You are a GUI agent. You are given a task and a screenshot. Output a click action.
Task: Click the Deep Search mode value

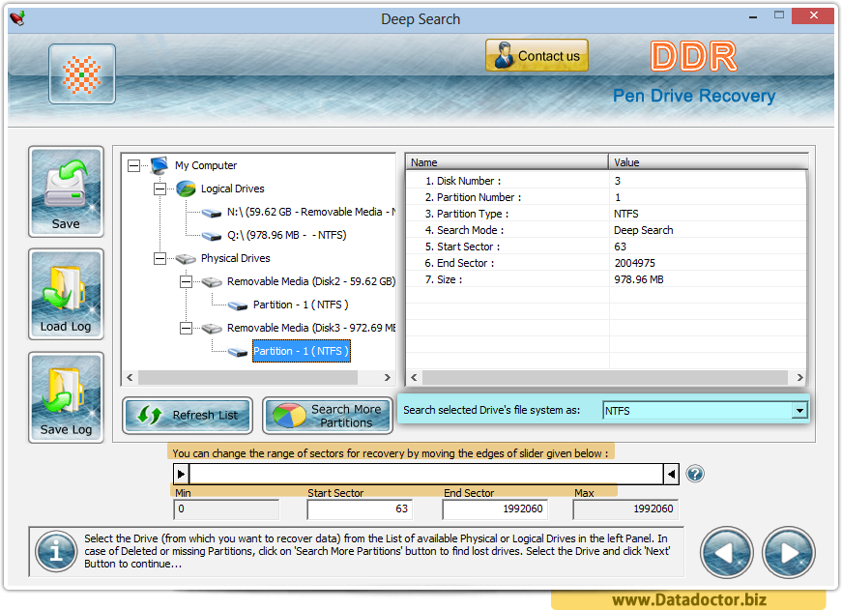643,230
